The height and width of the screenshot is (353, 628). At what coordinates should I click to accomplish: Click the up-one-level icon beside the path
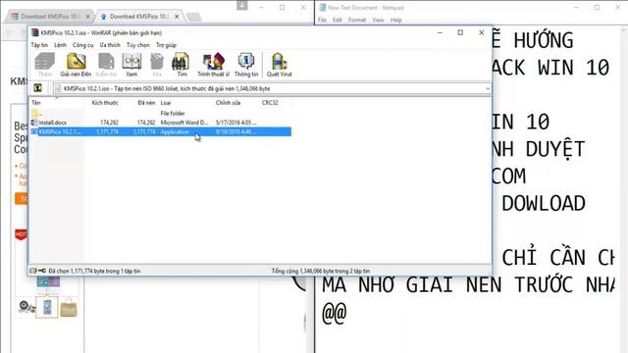(37, 88)
